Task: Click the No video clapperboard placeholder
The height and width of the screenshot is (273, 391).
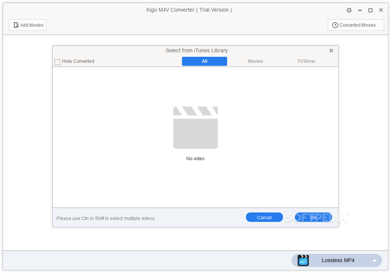Action: point(195,128)
